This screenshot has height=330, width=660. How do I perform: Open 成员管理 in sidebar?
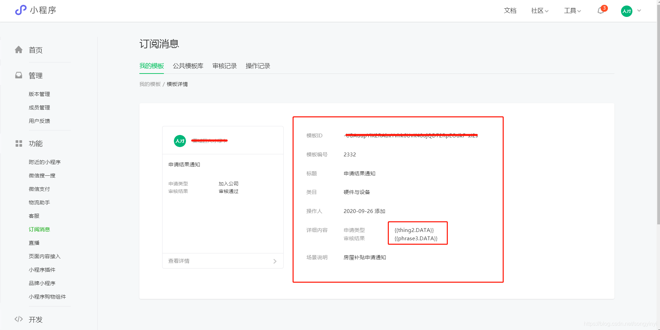(39, 107)
